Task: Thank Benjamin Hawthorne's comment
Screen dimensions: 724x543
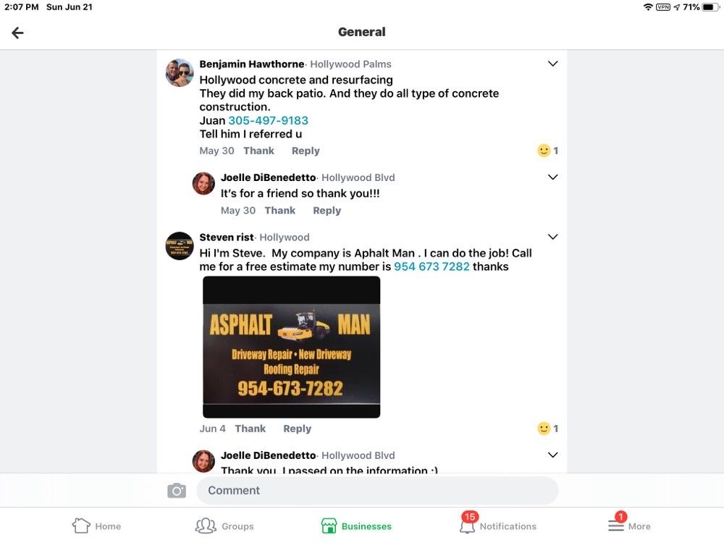Action: [258, 151]
